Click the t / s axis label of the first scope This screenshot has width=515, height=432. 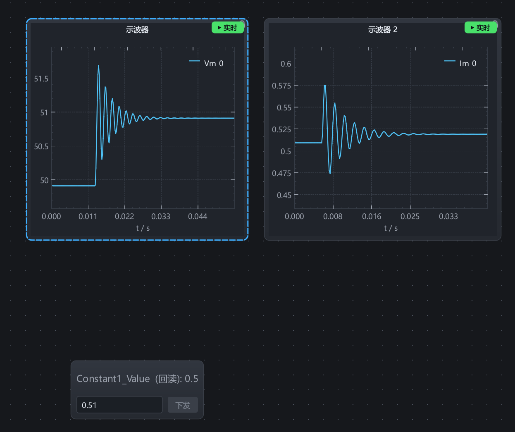143,228
